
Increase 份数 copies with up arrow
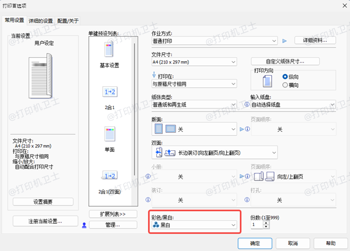[x=267, y=221]
